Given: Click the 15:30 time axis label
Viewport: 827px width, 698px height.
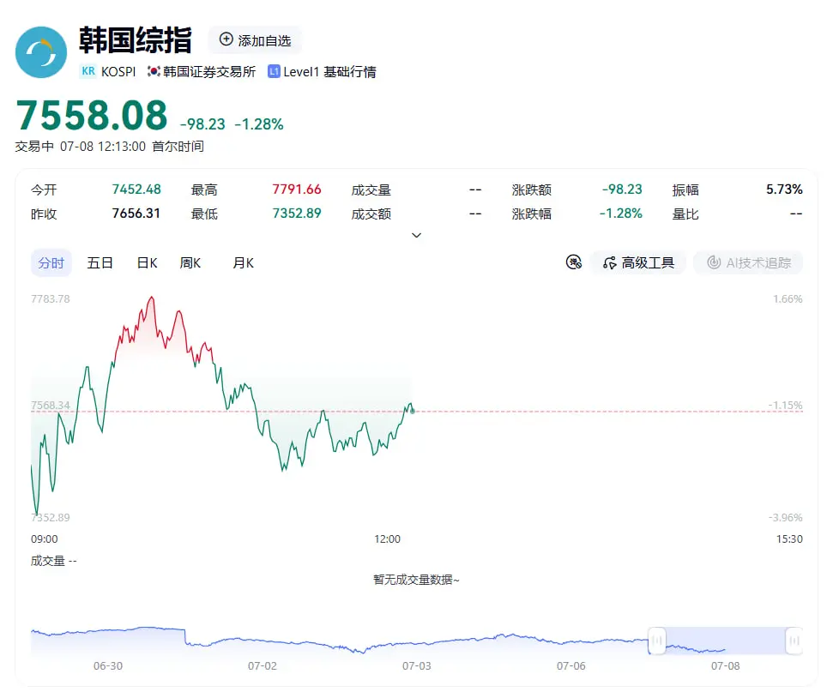Looking at the screenshot, I should [789, 539].
